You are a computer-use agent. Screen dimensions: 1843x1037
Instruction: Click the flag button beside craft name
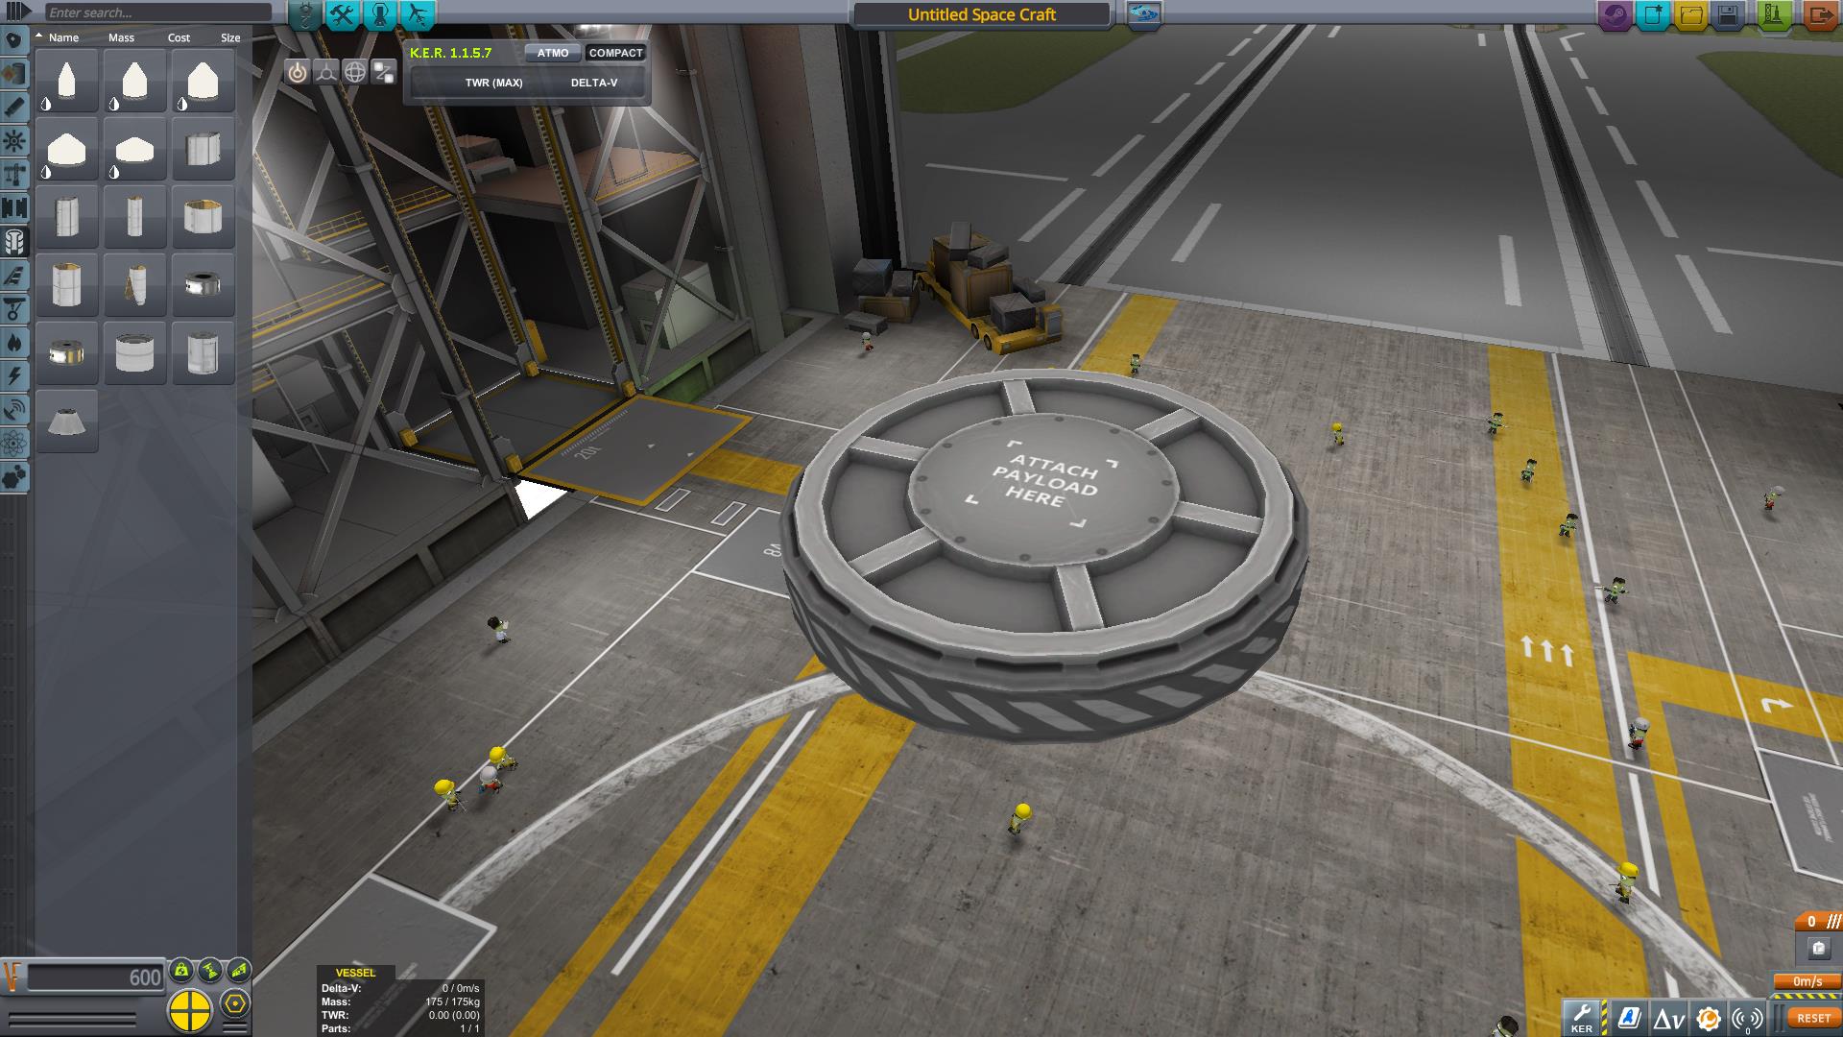(x=1144, y=14)
